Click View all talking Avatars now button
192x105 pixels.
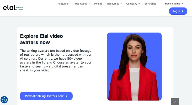pos(46,96)
